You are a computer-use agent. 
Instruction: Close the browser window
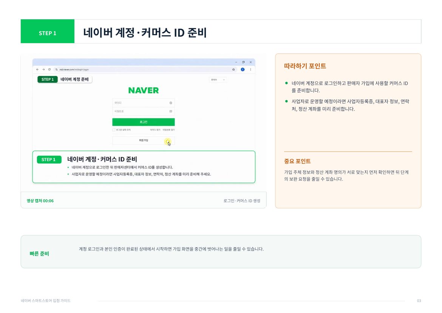[x=250, y=62]
